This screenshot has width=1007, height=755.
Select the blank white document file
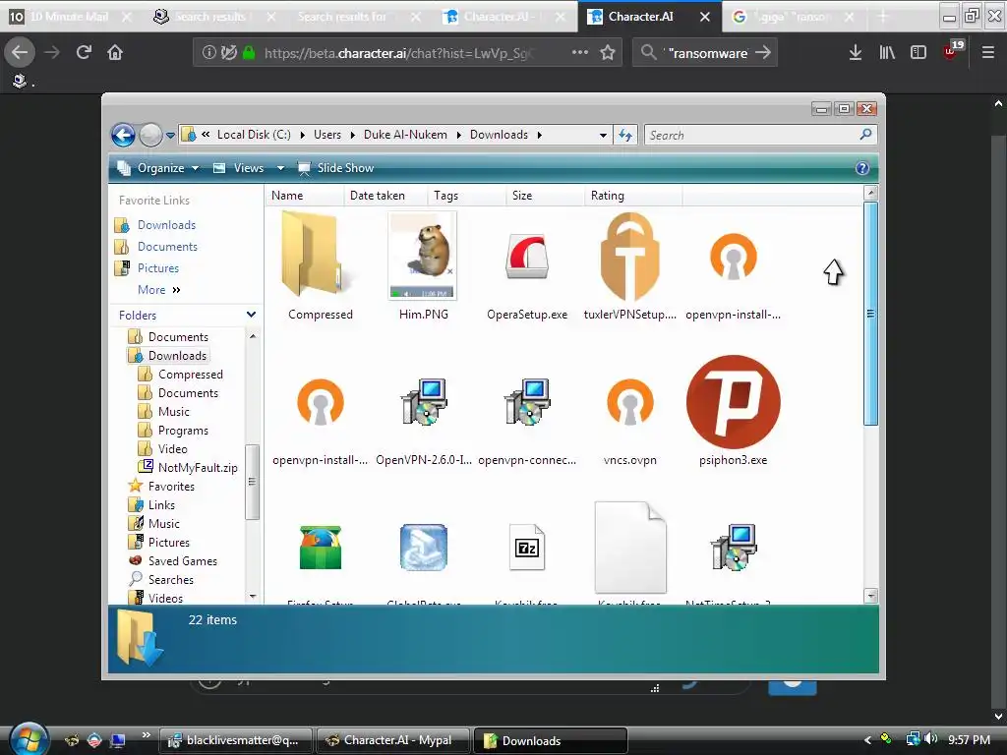point(630,548)
